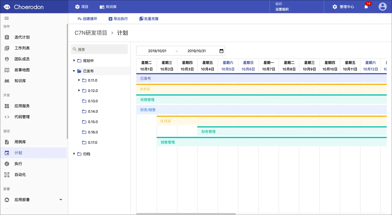Collapse the 已发布 folder arrow
Viewport: 392px width, 215px height.
pyautogui.click(x=74, y=71)
